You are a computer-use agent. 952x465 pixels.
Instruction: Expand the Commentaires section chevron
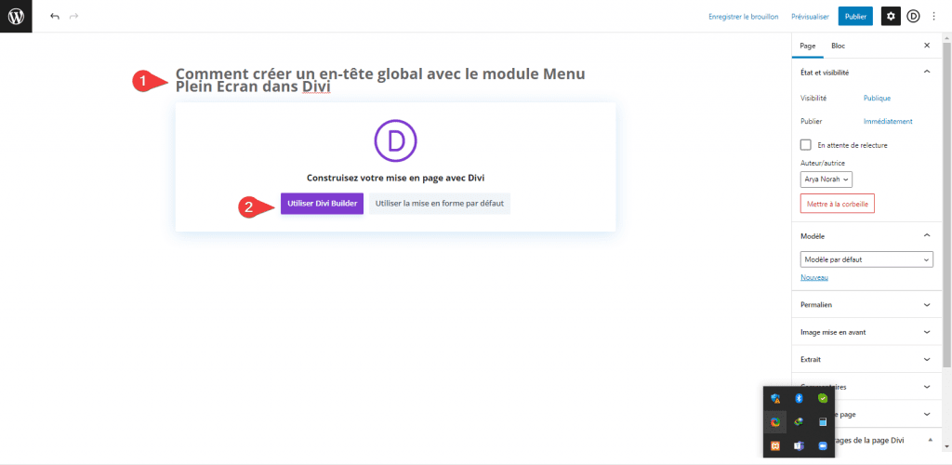[x=927, y=387]
